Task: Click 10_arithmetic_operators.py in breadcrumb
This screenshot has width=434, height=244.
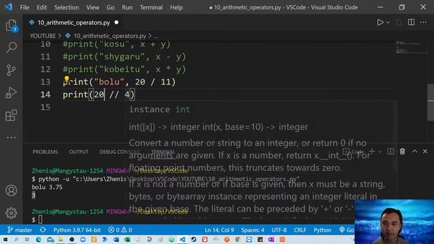Action: [110, 36]
